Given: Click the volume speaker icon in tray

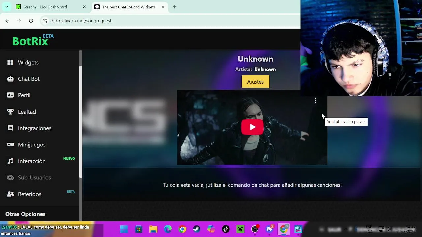Looking at the screenshot, I should [389, 229].
